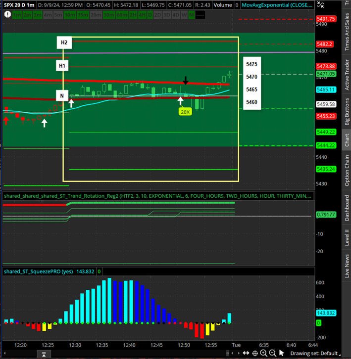
Task: Toggle the 15m timeframe label
Action: (83, 15)
